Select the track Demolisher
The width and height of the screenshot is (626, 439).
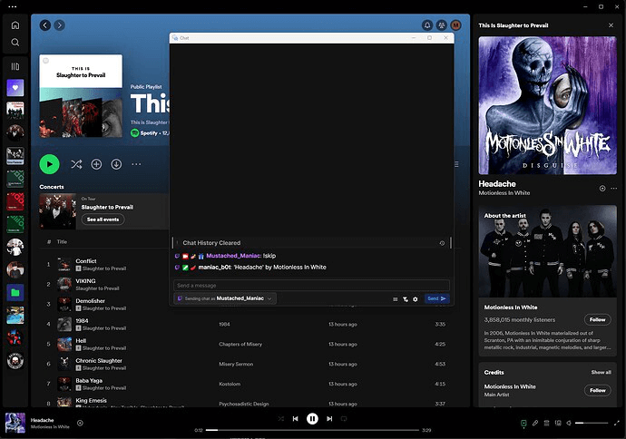click(90, 301)
